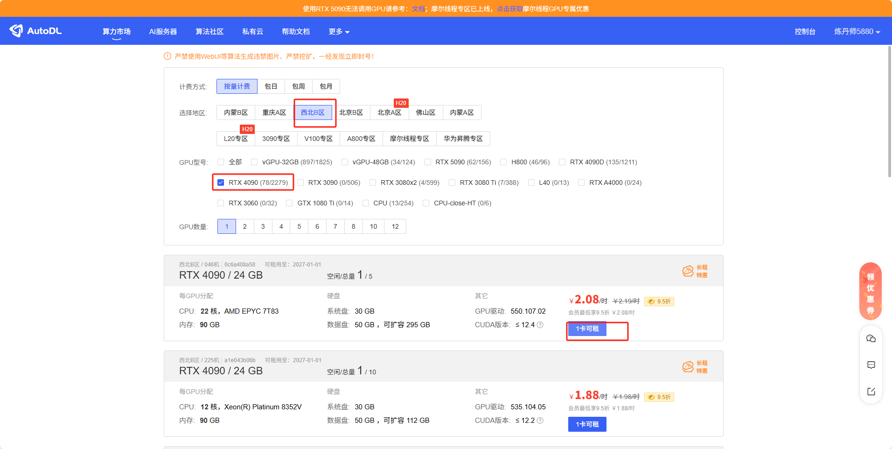Image resolution: width=892 pixels, height=449 pixels.
Task: Check the RTX 3080 Ti checkbox
Action: click(452, 182)
